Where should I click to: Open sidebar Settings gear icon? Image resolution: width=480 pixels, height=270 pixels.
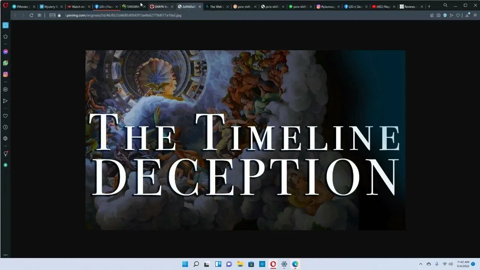pos(5,138)
